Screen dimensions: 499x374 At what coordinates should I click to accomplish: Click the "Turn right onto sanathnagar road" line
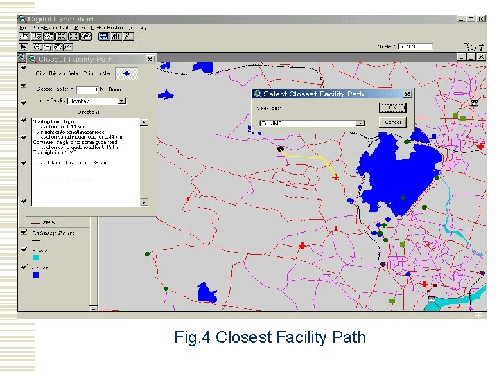coord(69,132)
